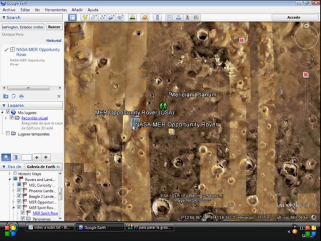Click the compass look-around ring
The image size is (321, 241).
[307, 37]
